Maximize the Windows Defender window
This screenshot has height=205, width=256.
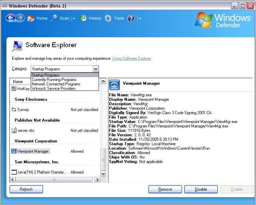[242, 6]
